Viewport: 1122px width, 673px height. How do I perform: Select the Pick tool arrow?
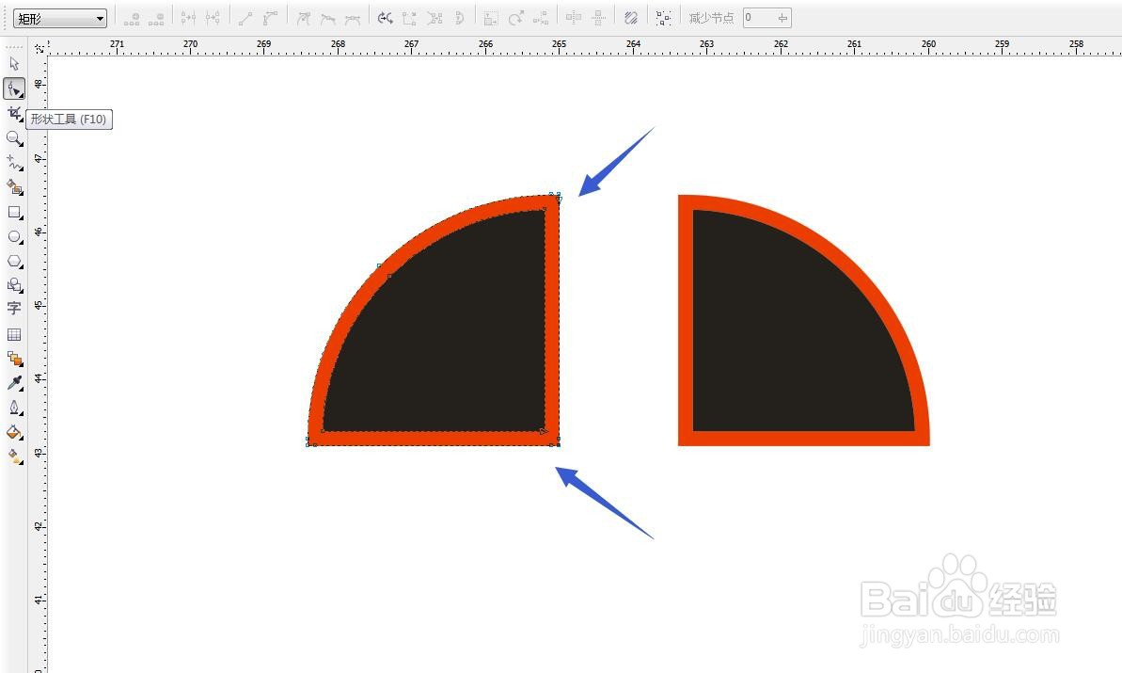[14, 64]
